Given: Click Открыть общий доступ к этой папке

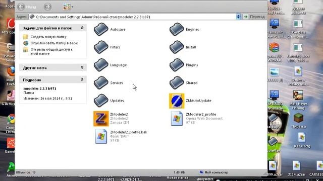Looking at the screenshot, I should pos(51,51).
